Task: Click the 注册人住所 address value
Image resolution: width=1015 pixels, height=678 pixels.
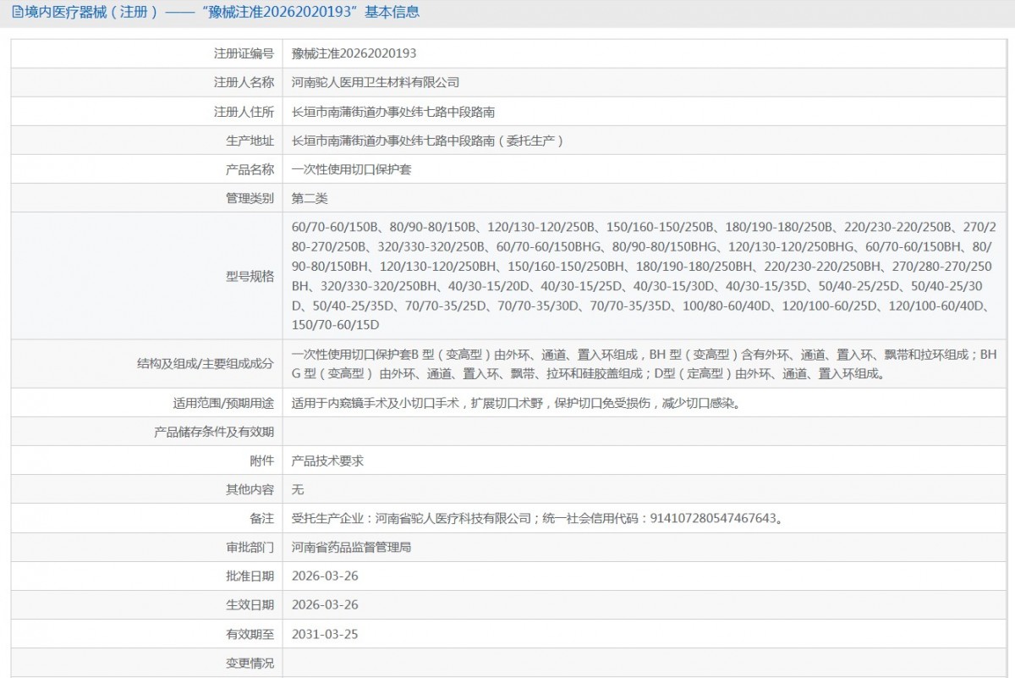Action: 393,112
